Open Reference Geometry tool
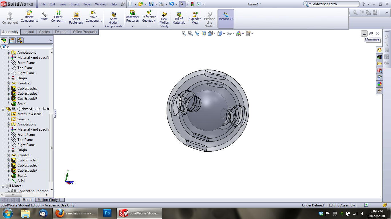 (x=149, y=16)
